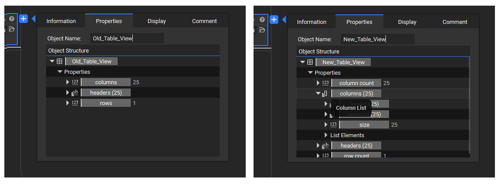Image resolution: width=501 pixels, height=184 pixels.
Task: Click the help question-mark icon left of New_Table_View panel
Action: pyautogui.click(x=262, y=20)
